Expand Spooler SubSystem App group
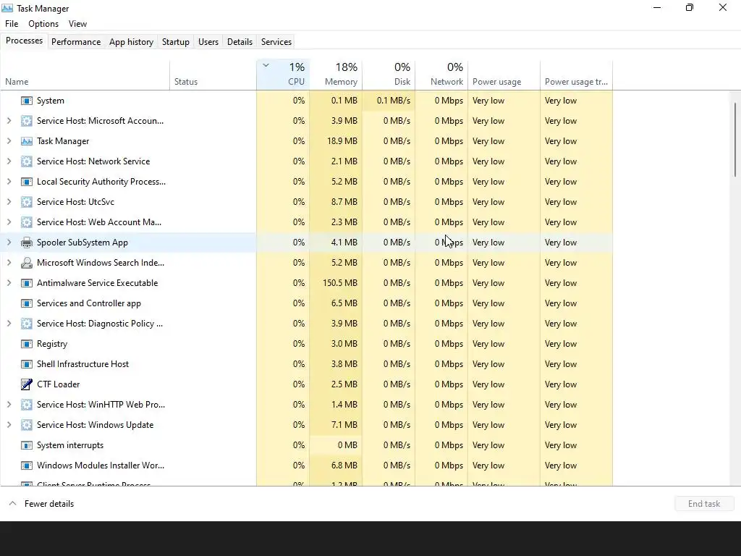The width and height of the screenshot is (741, 556). click(9, 243)
